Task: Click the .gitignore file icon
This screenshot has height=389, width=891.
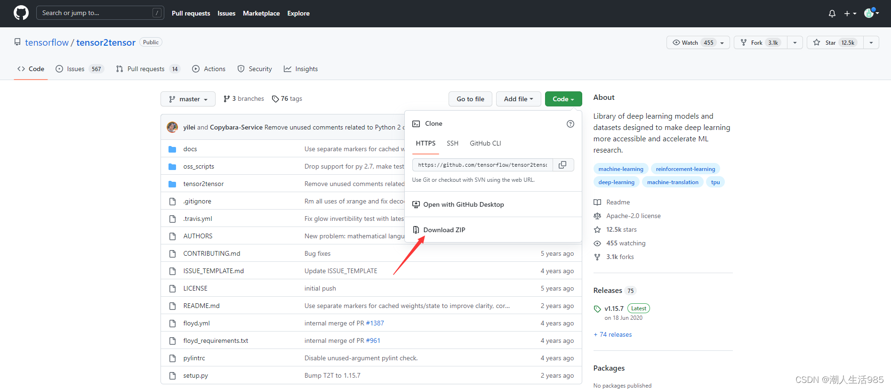Action: [x=172, y=202]
